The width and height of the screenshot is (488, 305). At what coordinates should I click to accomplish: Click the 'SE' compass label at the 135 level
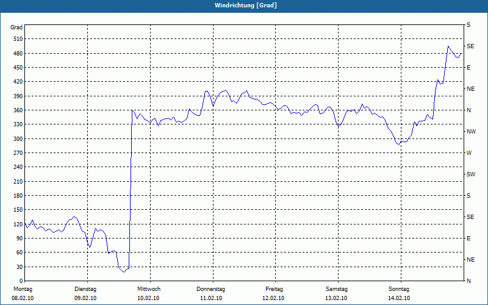pyautogui.click(x=470, y=217)
